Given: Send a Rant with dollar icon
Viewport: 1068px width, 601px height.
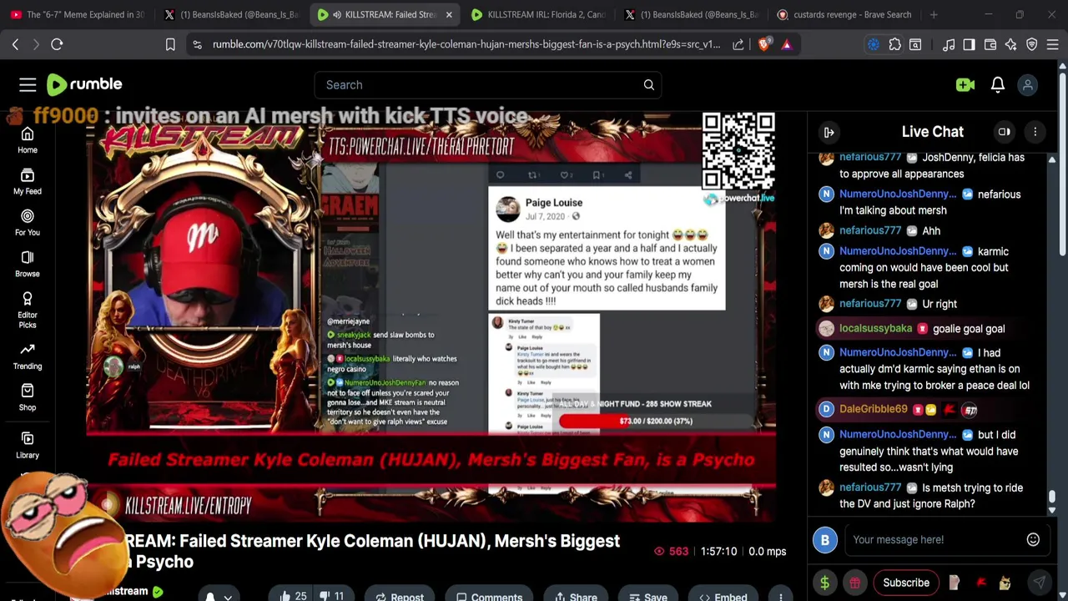Looking at the screenshot, I should coord(825,583).
